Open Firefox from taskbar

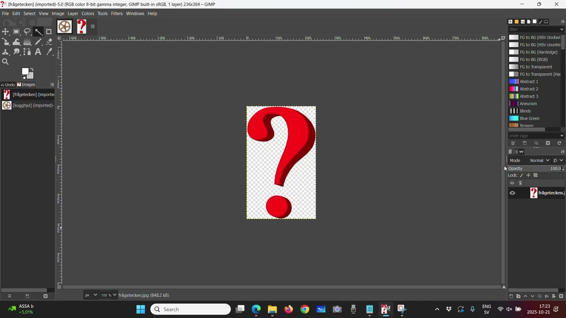point(288,309)
